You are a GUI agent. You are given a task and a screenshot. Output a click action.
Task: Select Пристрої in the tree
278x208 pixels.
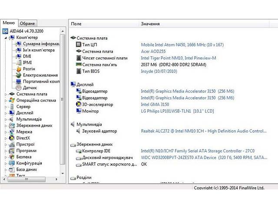[25, 144]
